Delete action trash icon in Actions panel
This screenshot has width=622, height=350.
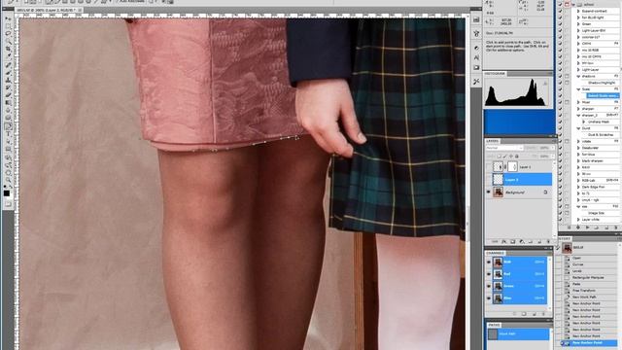pyautogui.click(x=615, y=227)
